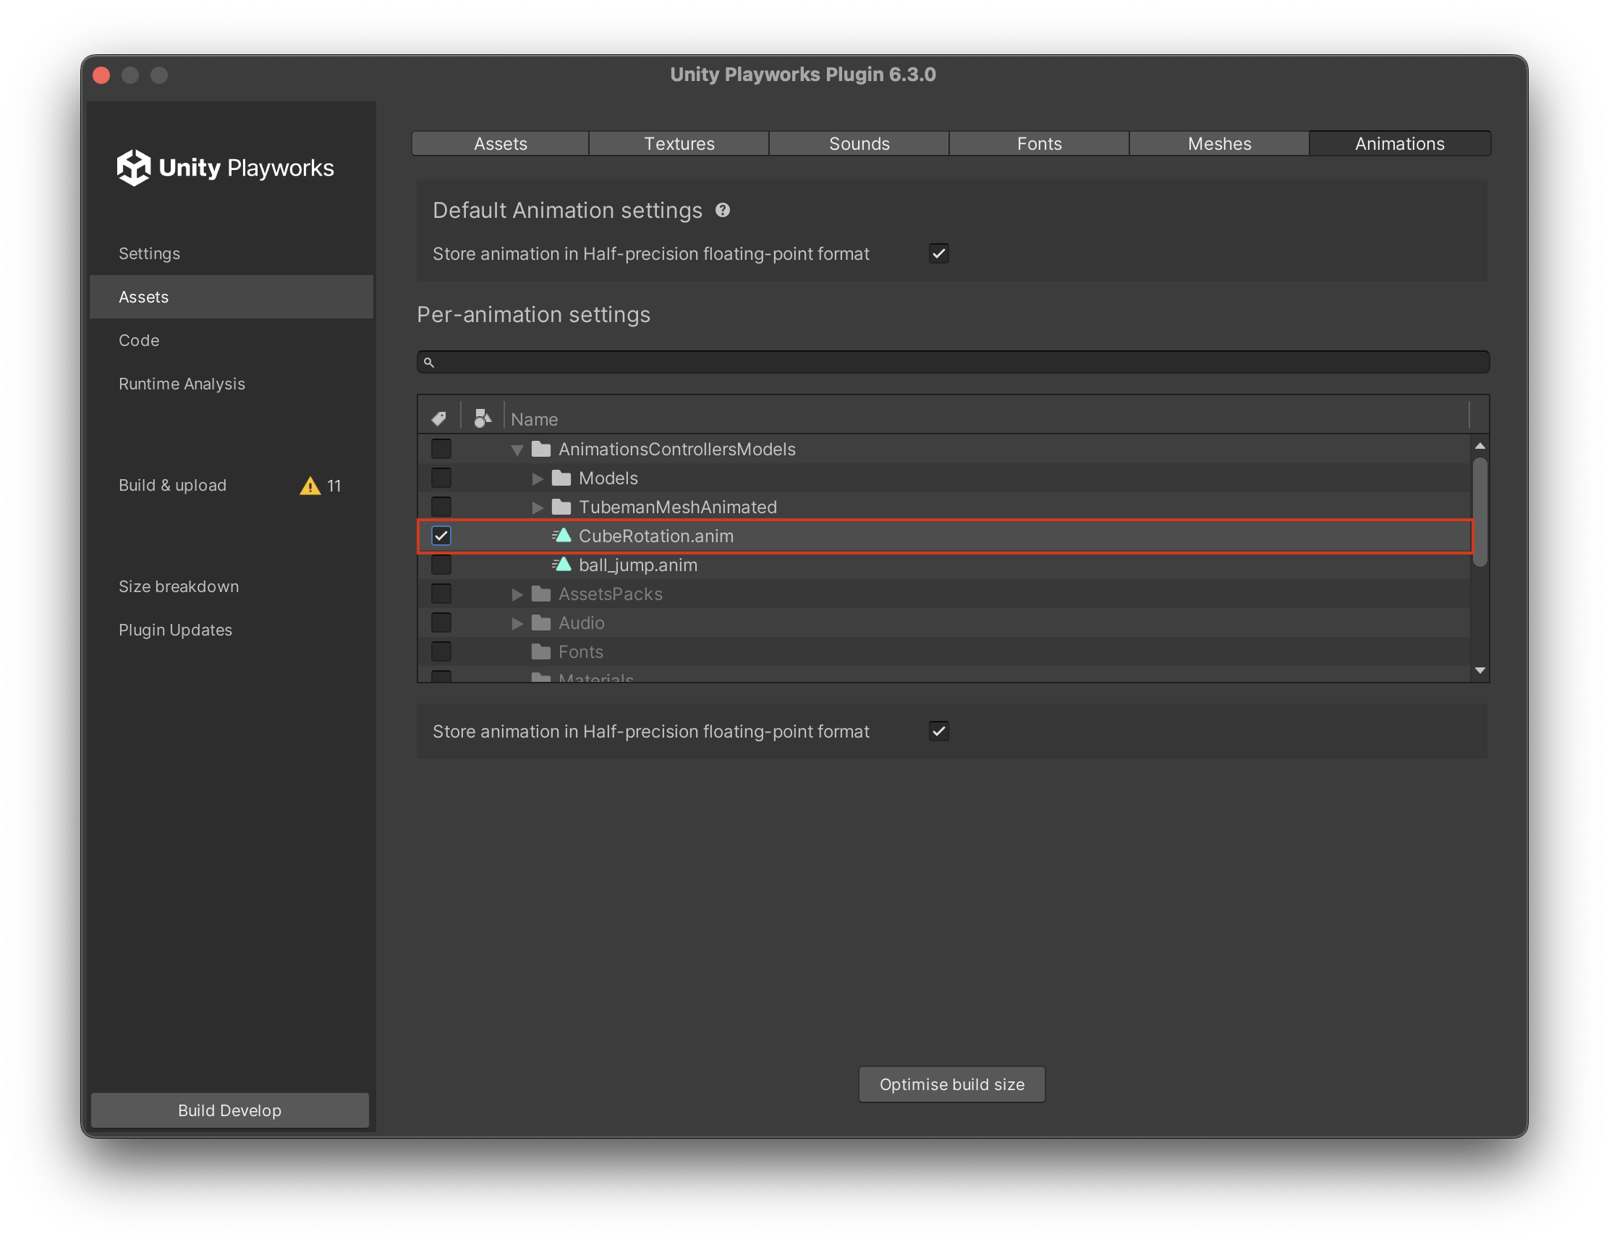Click the warning icon next to Build & upload
Screen dimensions: 1609x1245
point(310,486)
